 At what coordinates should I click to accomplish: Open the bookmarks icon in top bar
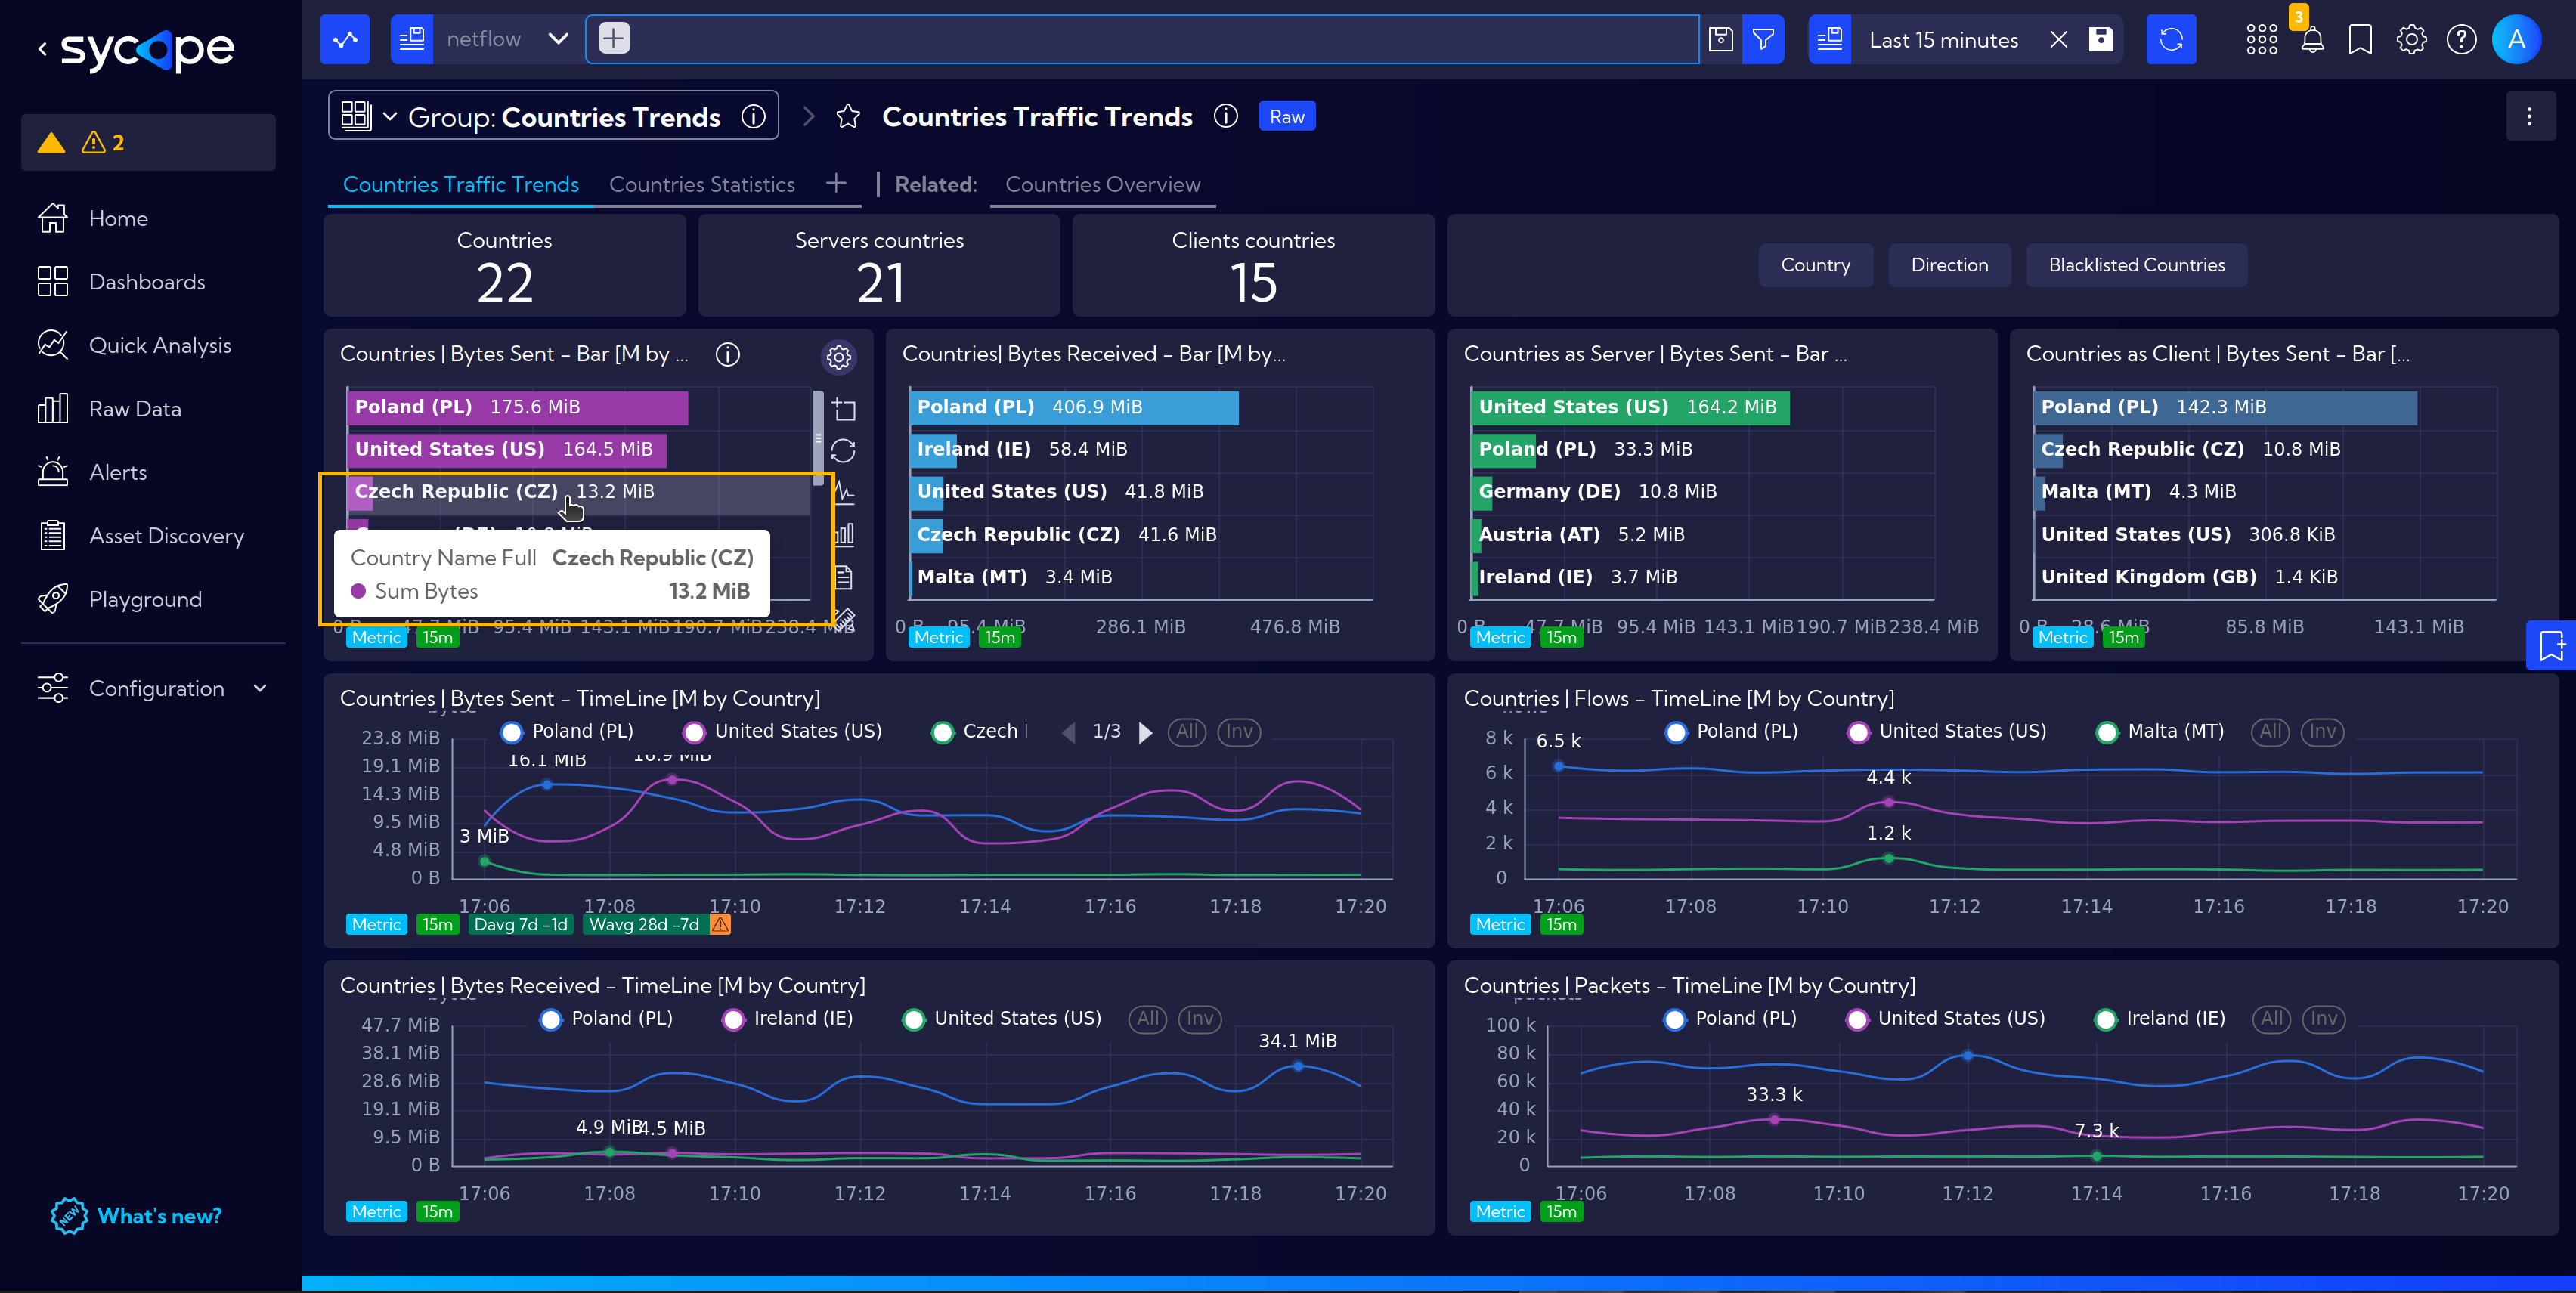[2360, 39]
